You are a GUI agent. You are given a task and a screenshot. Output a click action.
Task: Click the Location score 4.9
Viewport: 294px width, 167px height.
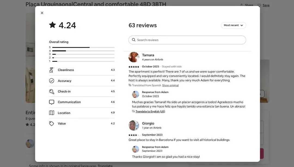[112, 112]
